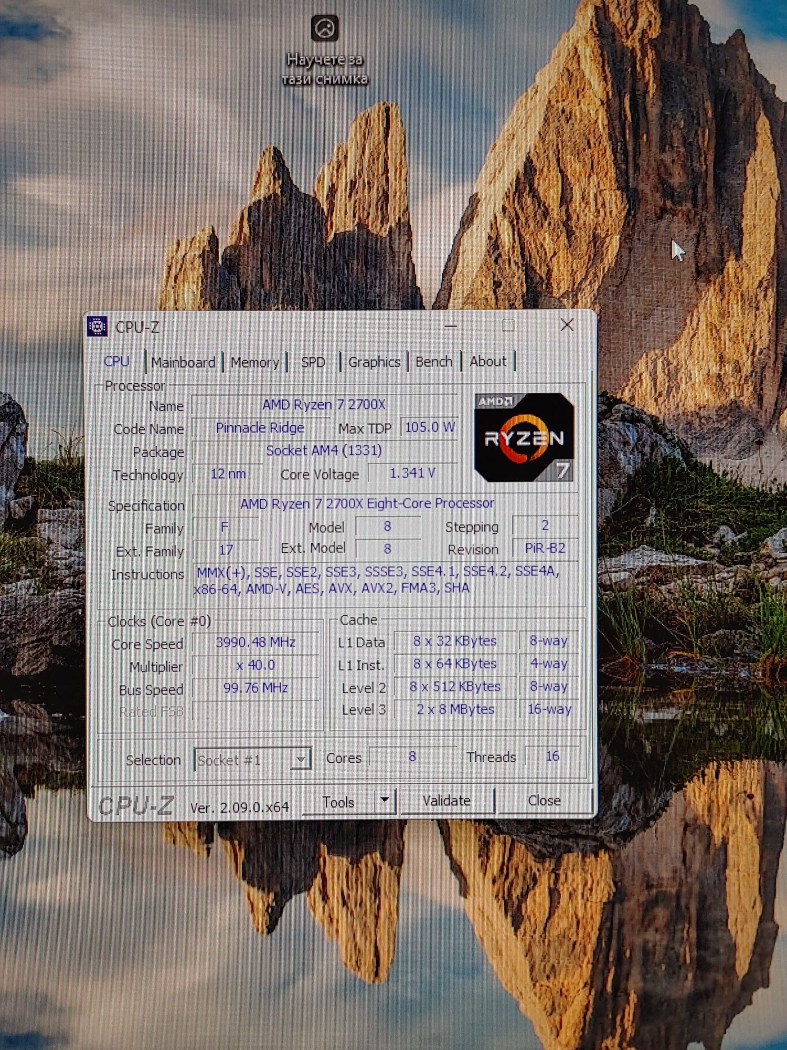This screenshot has height=1050, width=787.
Task: Click the Level 3 '16-way' associativity value
Action: [549, 709]
